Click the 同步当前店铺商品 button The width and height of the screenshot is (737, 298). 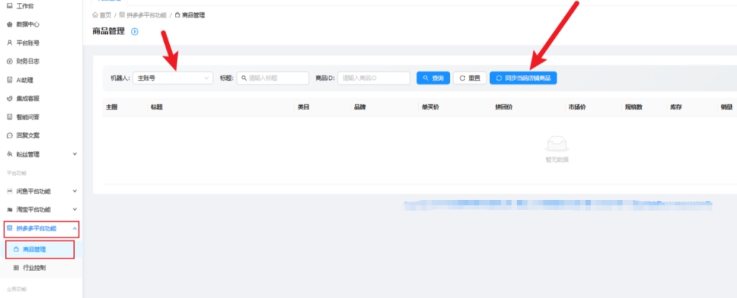point(523,78)
